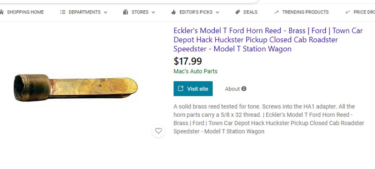The height and width of the screenshot is (169, 375).
Task: Open the Mac's Auto Parts seller link
Action: (195, 71)
